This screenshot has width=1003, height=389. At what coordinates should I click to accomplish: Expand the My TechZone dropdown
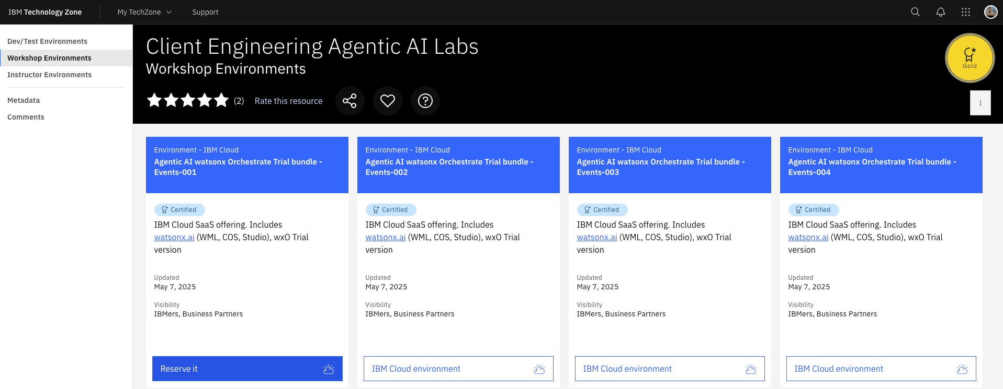click(144, 12)
